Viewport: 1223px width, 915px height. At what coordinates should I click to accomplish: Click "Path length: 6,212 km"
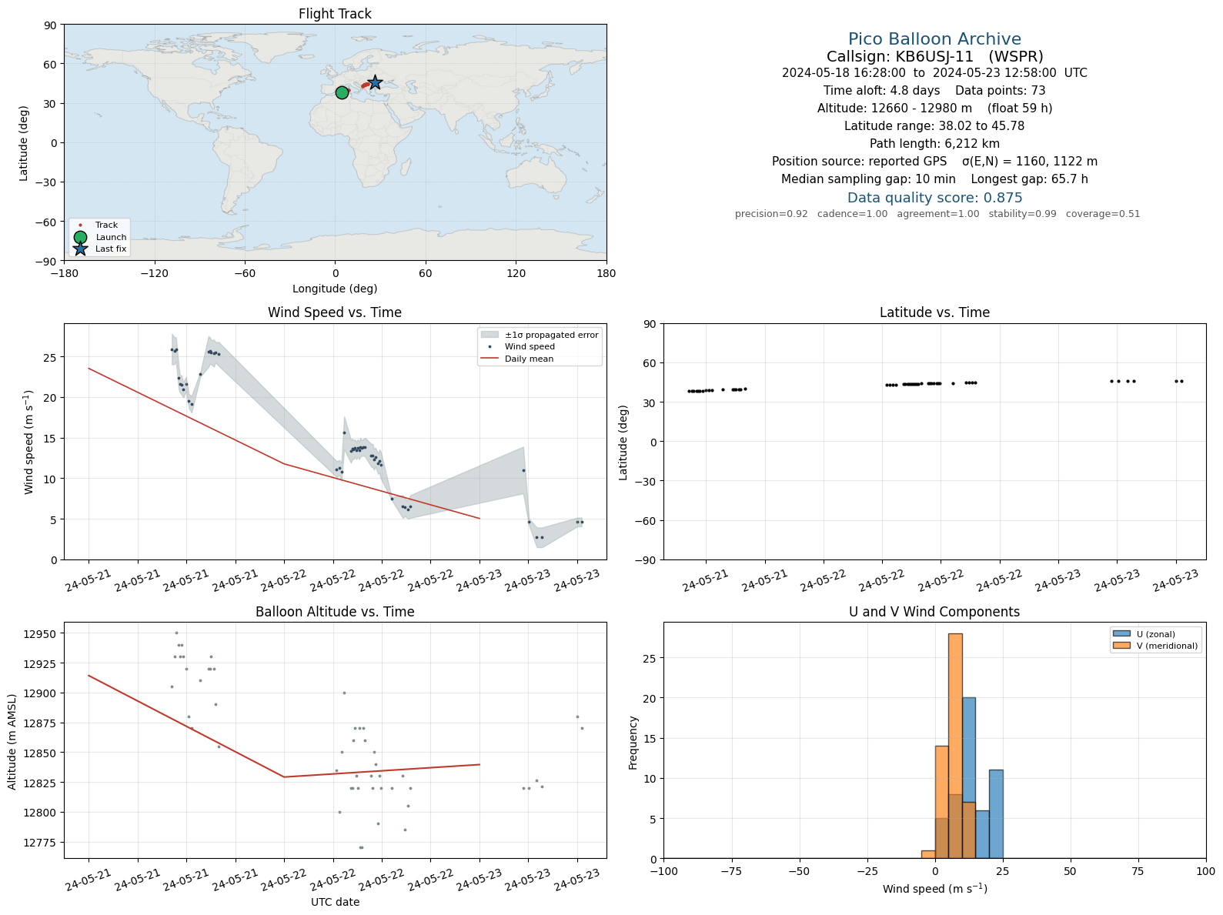coord(934,144)
